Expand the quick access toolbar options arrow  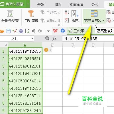click(x=48, y=31)
